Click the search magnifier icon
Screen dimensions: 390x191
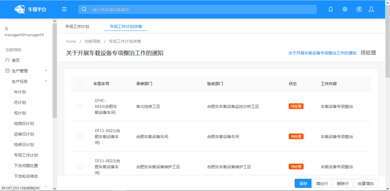[x=84, y=9]
